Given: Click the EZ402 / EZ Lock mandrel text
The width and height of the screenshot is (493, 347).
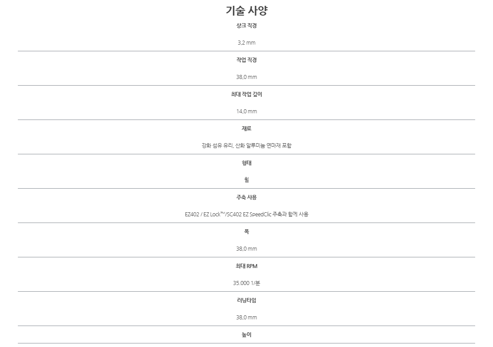Looking at the screenshot, I should pos(246,215).
